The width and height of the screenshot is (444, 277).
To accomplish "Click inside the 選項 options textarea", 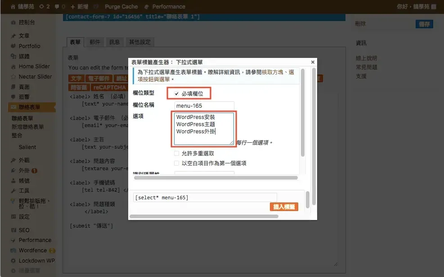I will 204,129.
